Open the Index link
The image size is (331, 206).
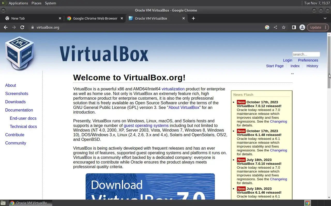[x=295, y=66]
